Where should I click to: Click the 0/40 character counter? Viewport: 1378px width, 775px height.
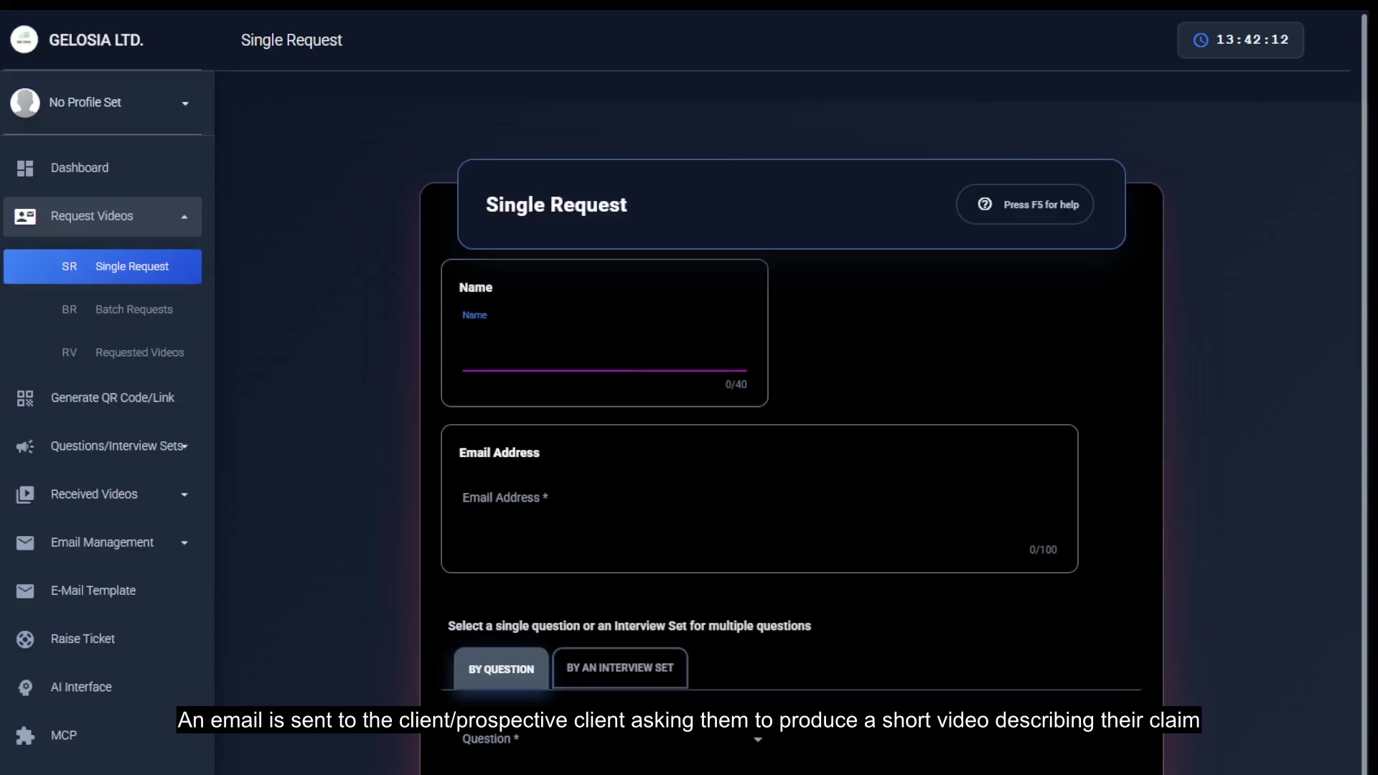pyautogui.click(x=736, y=385)
